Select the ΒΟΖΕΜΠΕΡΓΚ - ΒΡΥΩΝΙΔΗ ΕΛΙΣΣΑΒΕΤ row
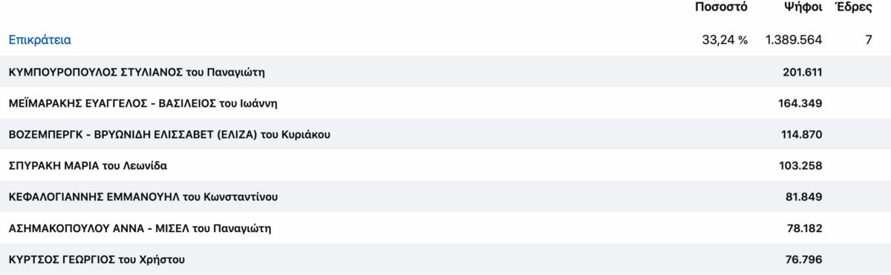The image size is (891, 275). click(446, 134)
